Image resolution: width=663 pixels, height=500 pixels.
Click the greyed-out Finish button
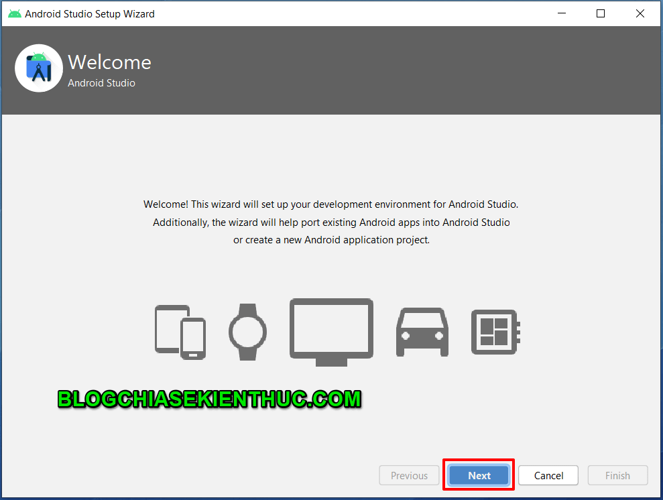coord(617,475)
